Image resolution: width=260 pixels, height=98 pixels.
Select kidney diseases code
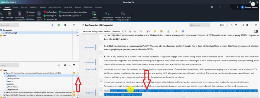14,79
